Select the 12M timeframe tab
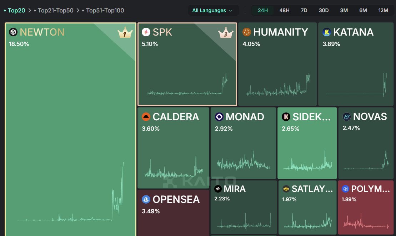 (383, 10)
